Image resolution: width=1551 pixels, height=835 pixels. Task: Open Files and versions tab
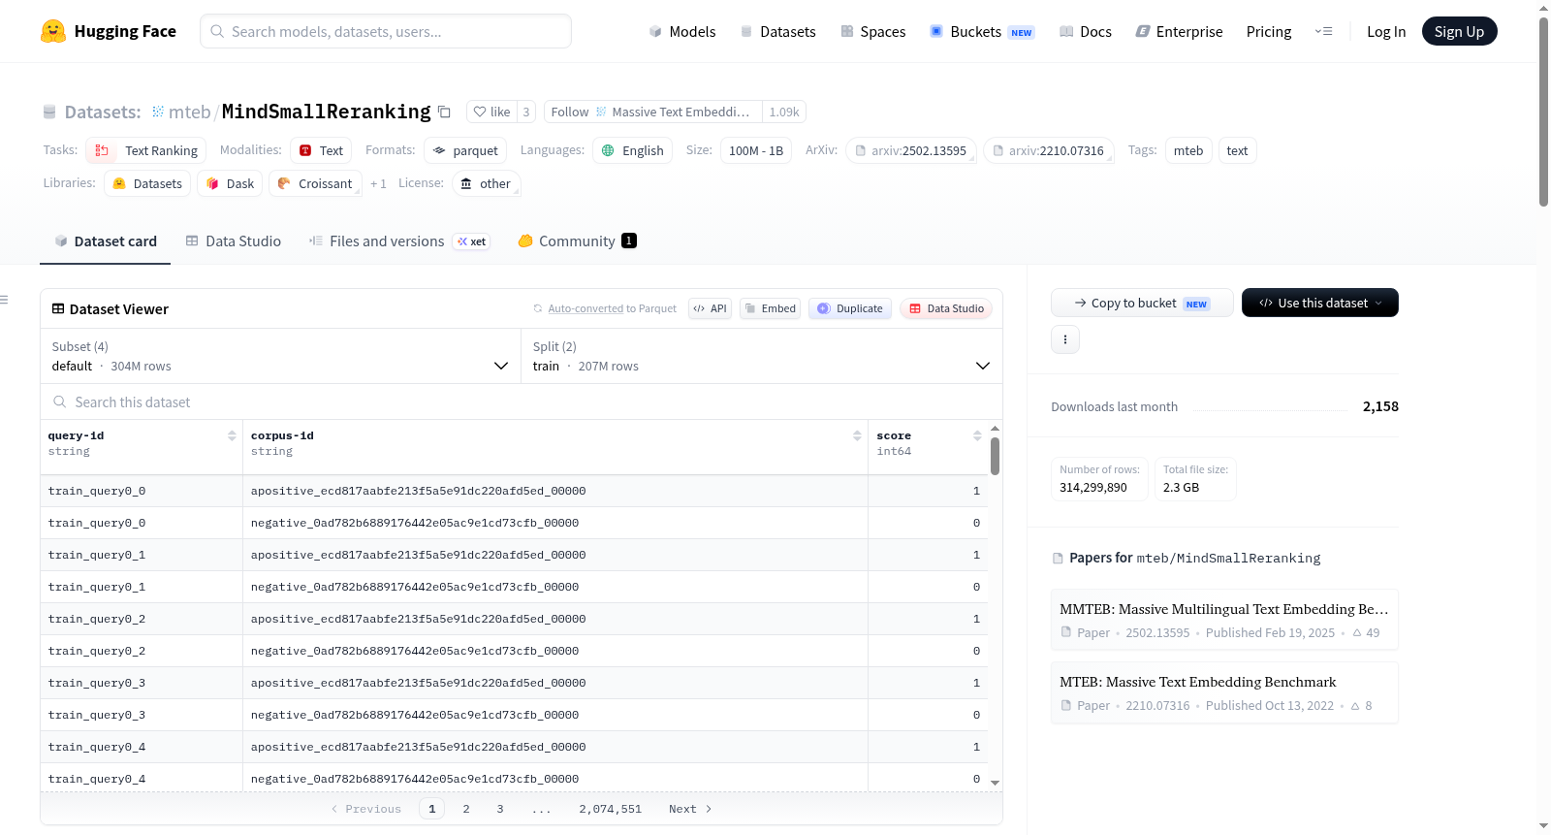click(398, 241)
